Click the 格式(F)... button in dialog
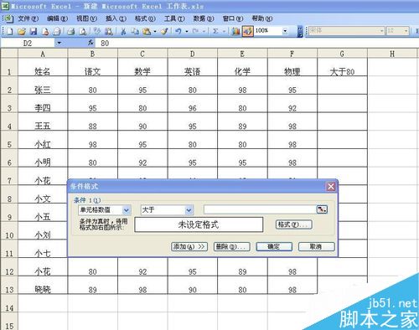This screenshot has height=330, width=419. tap(294, 224)
